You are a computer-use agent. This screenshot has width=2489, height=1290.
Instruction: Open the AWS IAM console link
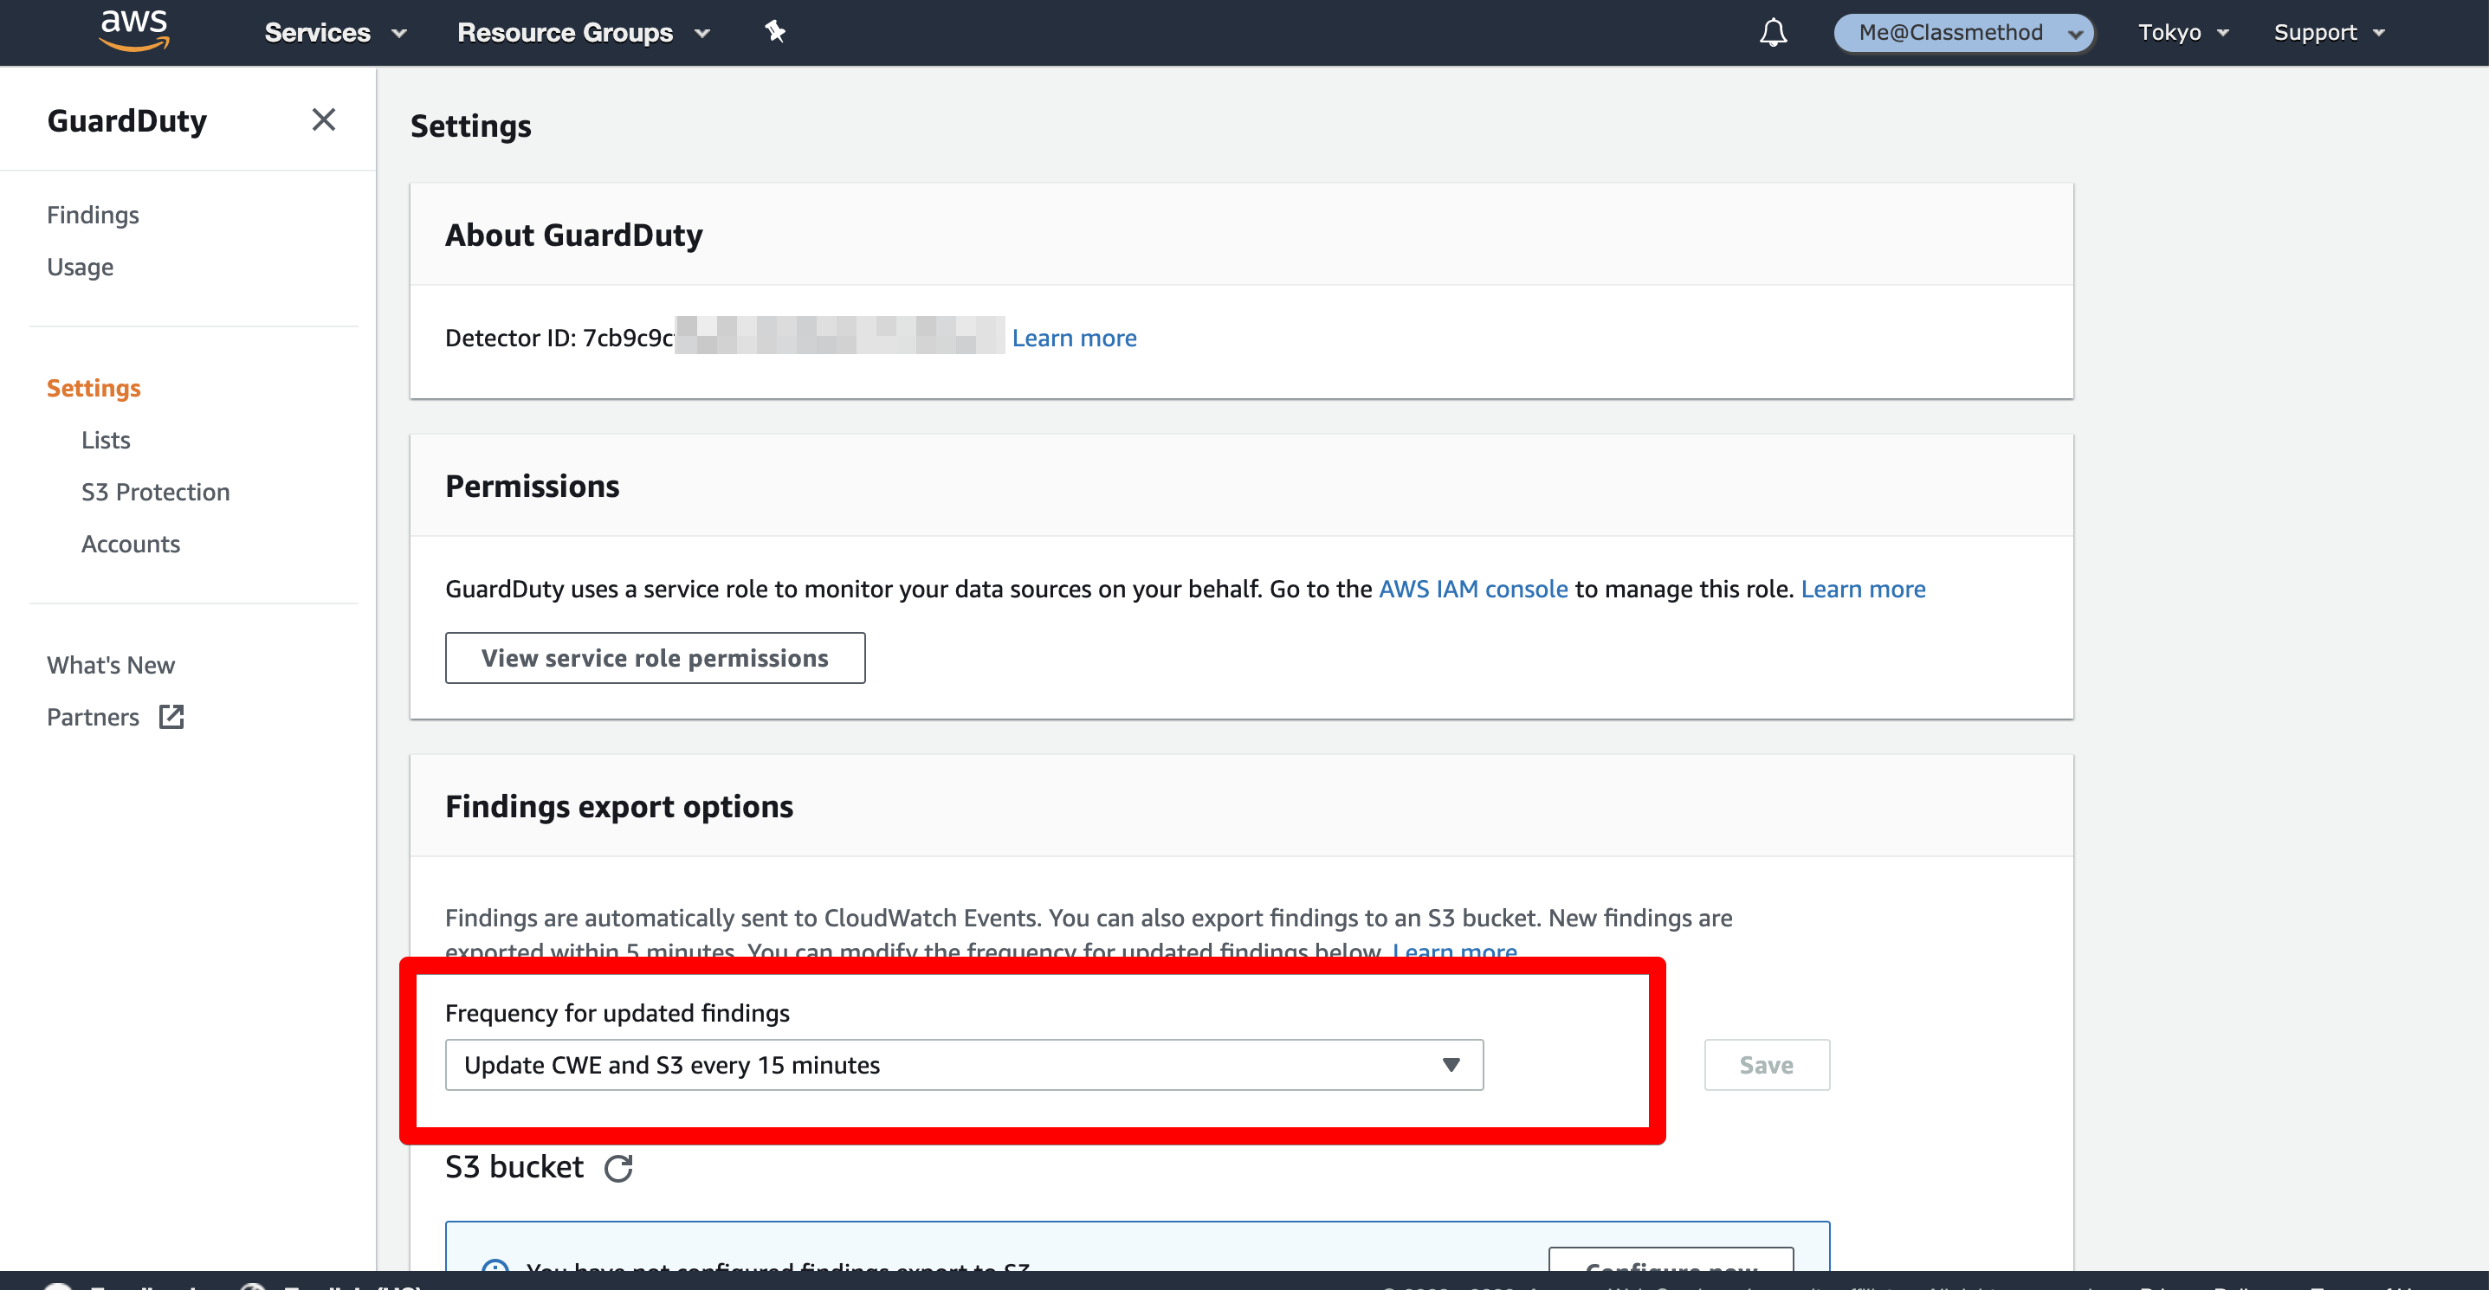tap(1472, 589)
